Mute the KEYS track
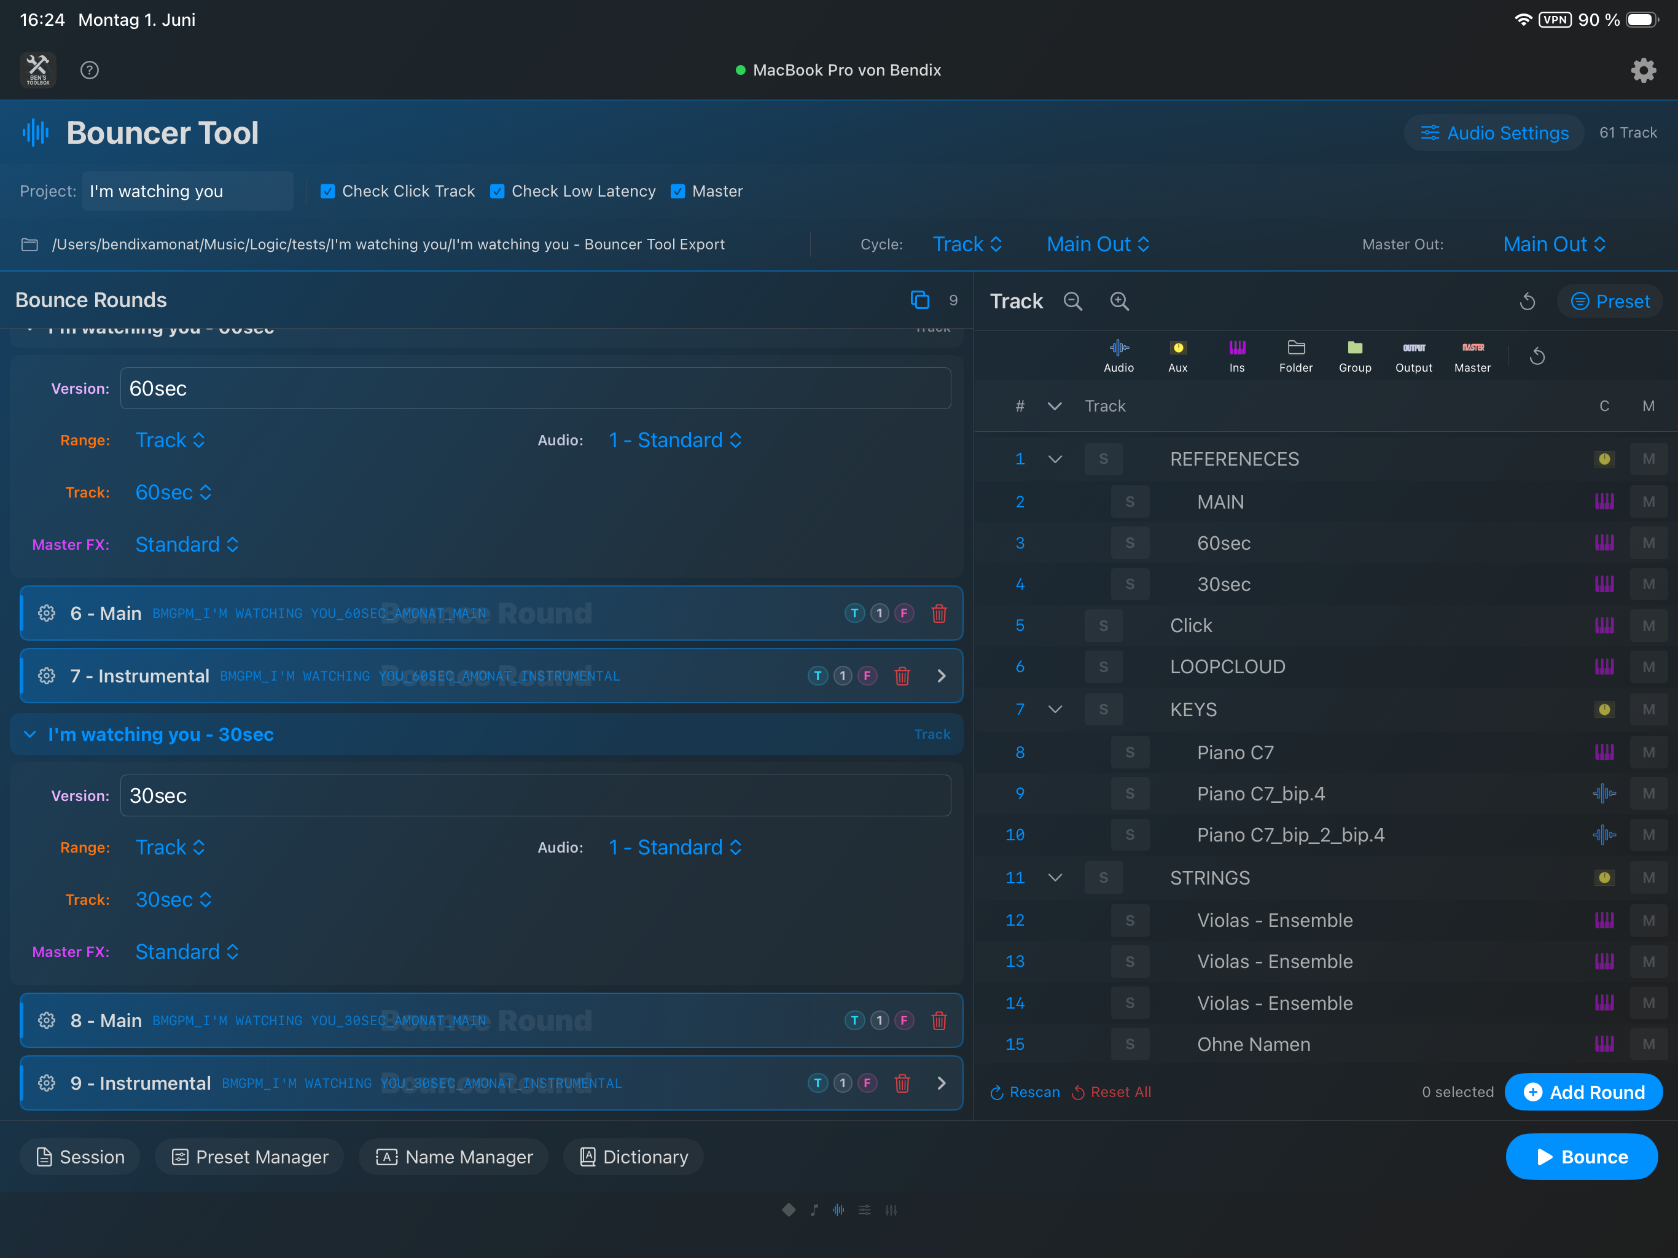This screenshot has height=1258, width=1678. tap(1649, 709)
